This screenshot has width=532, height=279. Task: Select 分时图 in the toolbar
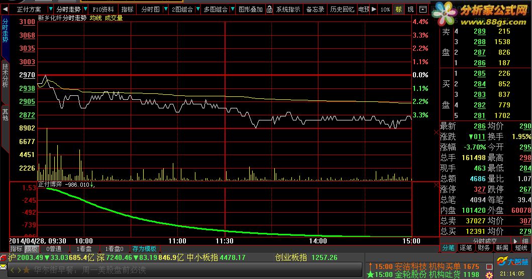[150, 9]
